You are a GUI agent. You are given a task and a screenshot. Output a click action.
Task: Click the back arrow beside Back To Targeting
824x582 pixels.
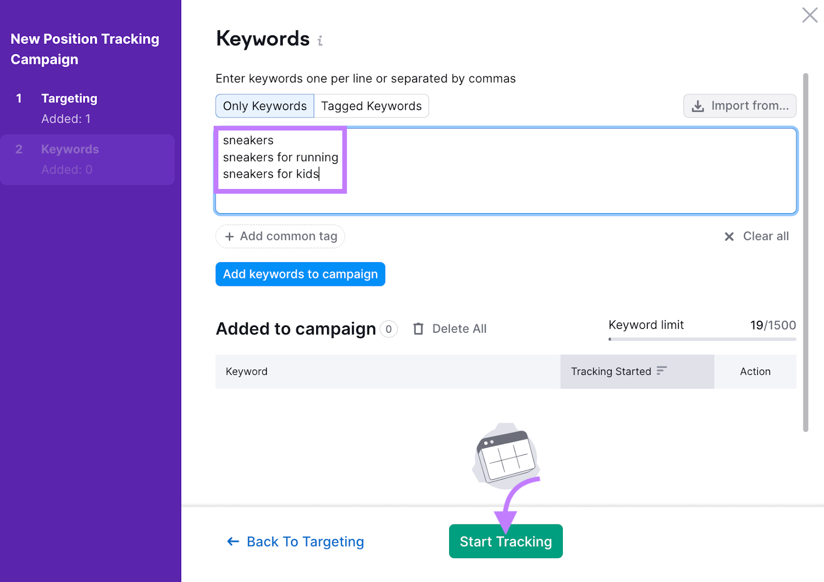coord(232,541)
